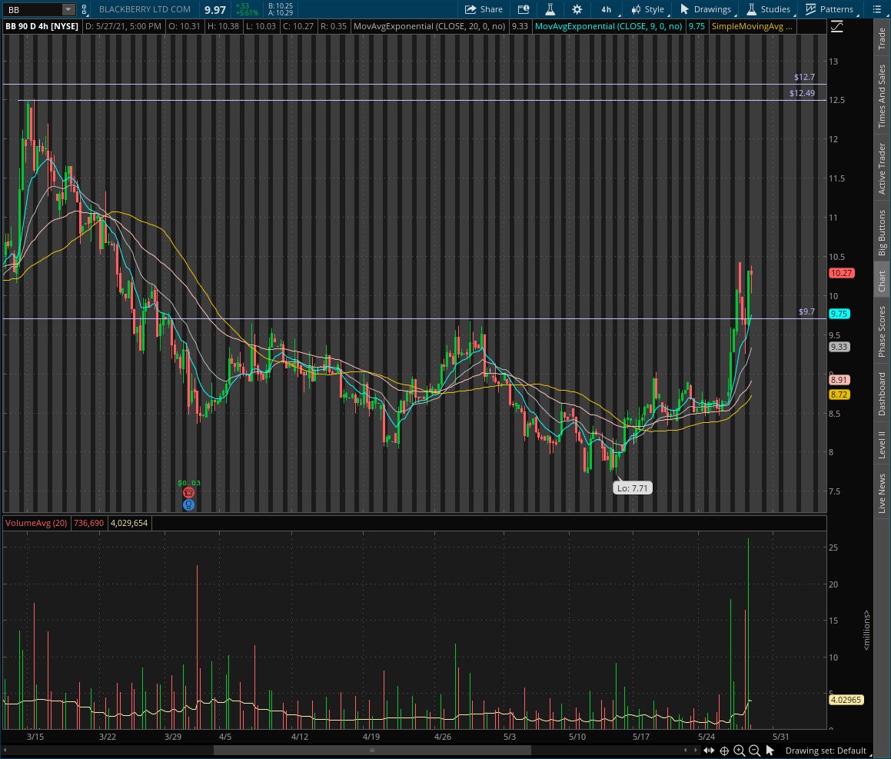Click the red phone conference call event icon
This screenshot has height=759, width=891.
(188, 493)
